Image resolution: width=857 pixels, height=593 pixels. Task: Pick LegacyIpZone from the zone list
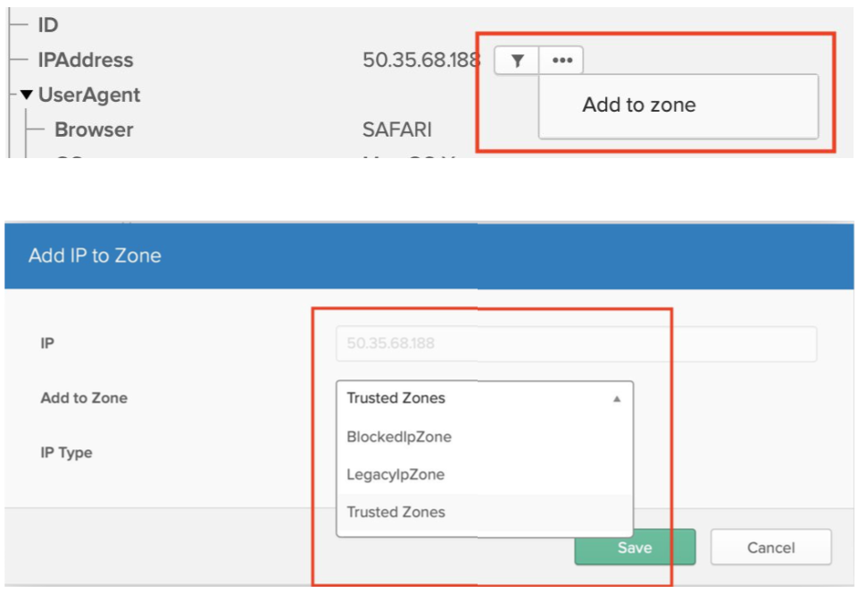pyautogui.click(x=395, y=474)
